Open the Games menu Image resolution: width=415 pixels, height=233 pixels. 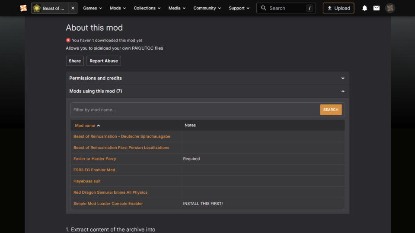coord(93,8)
